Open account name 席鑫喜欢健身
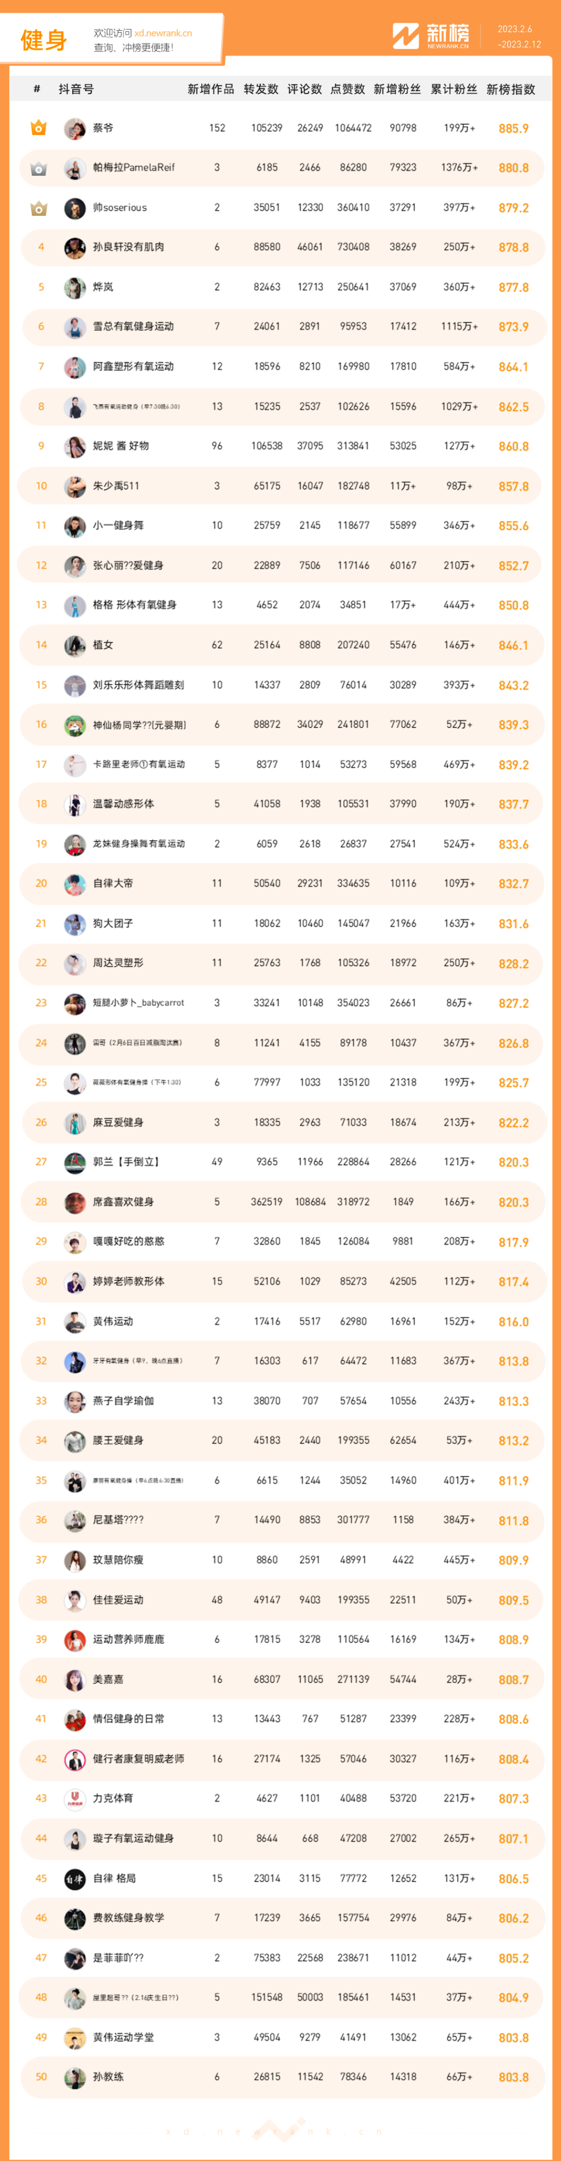561x2161 pixels. (x=123, y=1202)
